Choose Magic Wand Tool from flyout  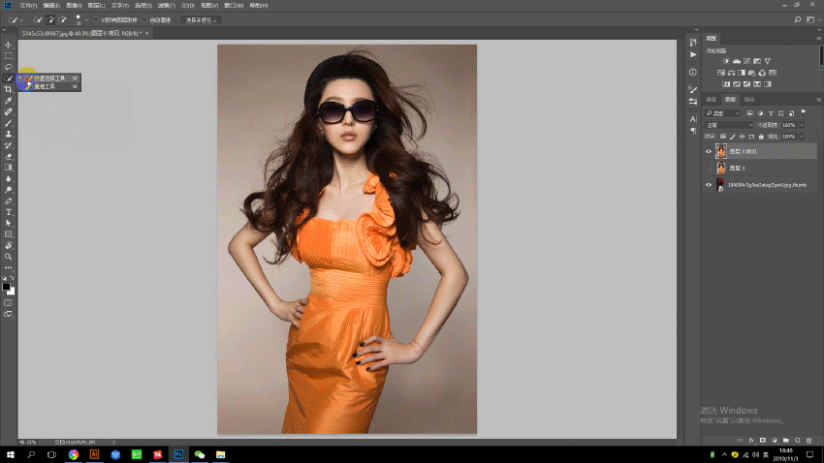tap(49, 86)
